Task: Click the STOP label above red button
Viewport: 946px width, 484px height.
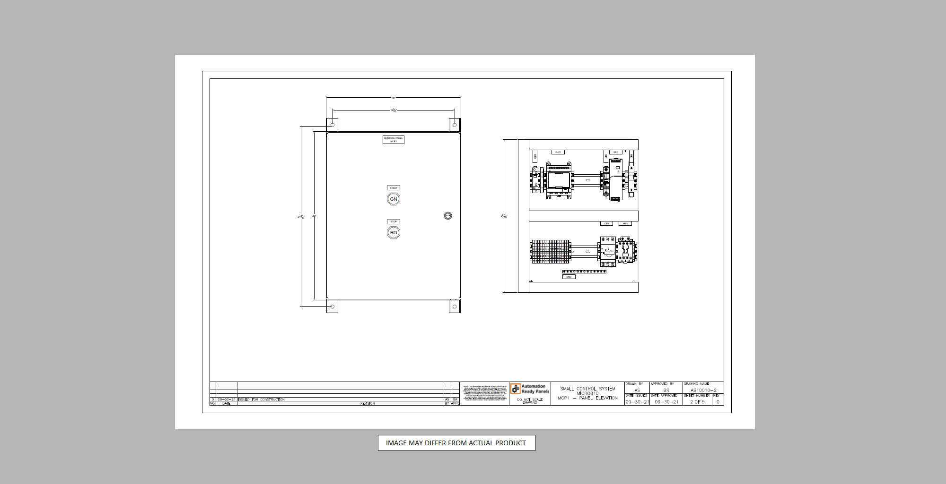Action: (x=394, y=221)
